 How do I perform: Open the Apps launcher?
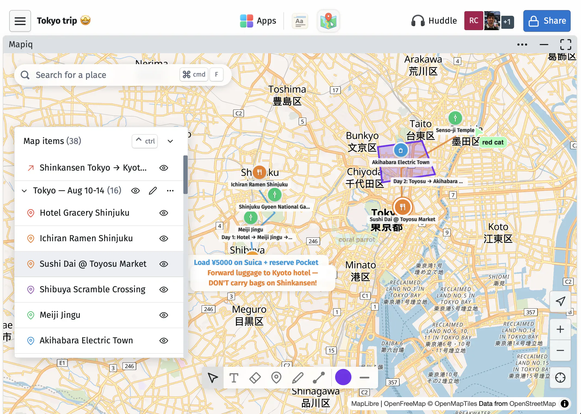(x=258, y=21)
